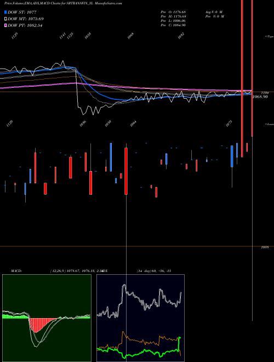Click the 'Pre O: 1176.68' value

point(173,12)
